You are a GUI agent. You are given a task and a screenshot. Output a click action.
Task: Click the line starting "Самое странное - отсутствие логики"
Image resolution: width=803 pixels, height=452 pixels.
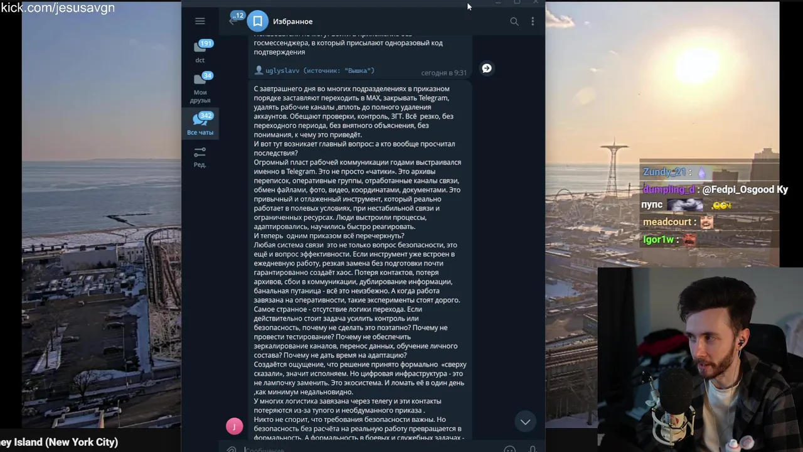pyautogui.click(x=338, y=309)
